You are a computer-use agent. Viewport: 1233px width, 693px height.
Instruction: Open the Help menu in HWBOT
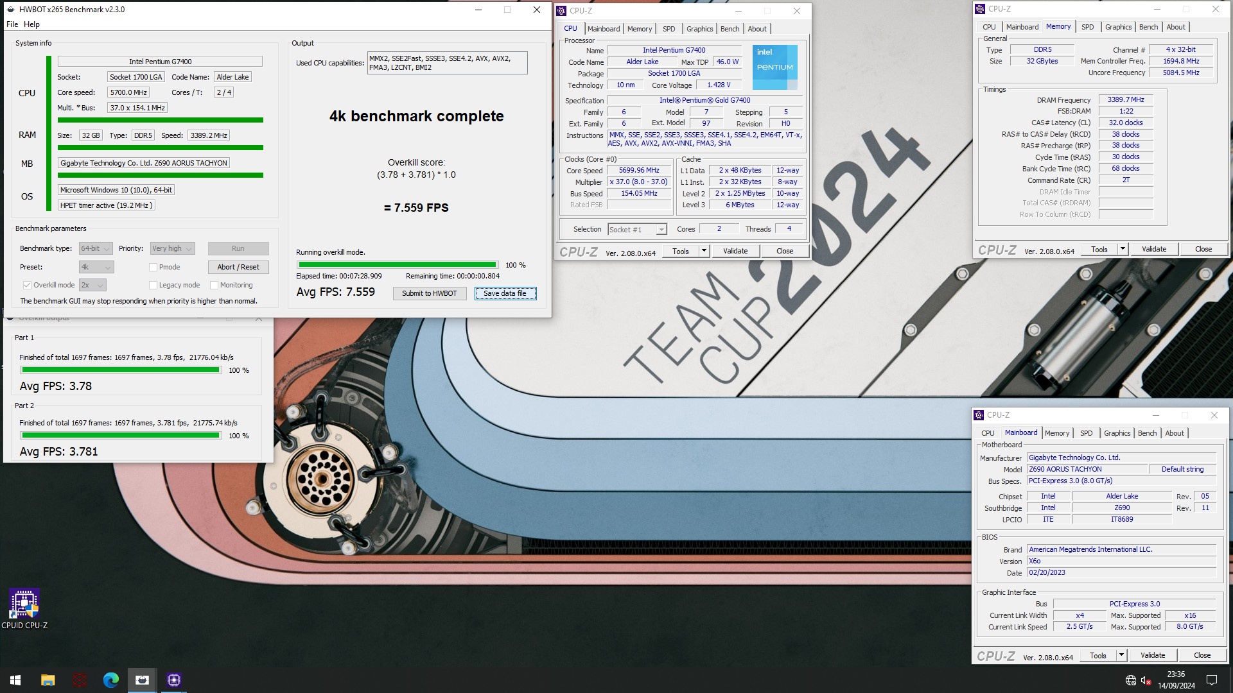pyautogui.click(x=31, y=24)
